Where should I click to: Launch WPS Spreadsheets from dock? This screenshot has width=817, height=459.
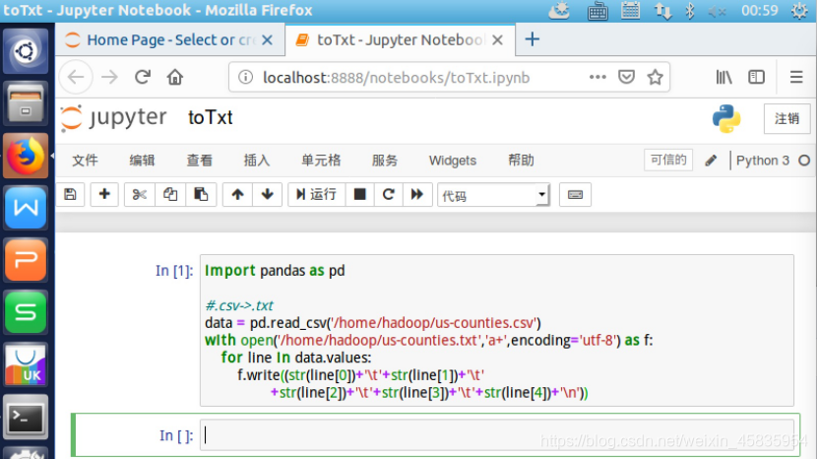point(26,312)
